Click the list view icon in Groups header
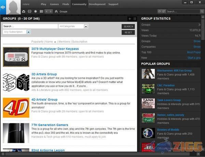This screenshot has width=205, height=157. click(x=134, y=19)
